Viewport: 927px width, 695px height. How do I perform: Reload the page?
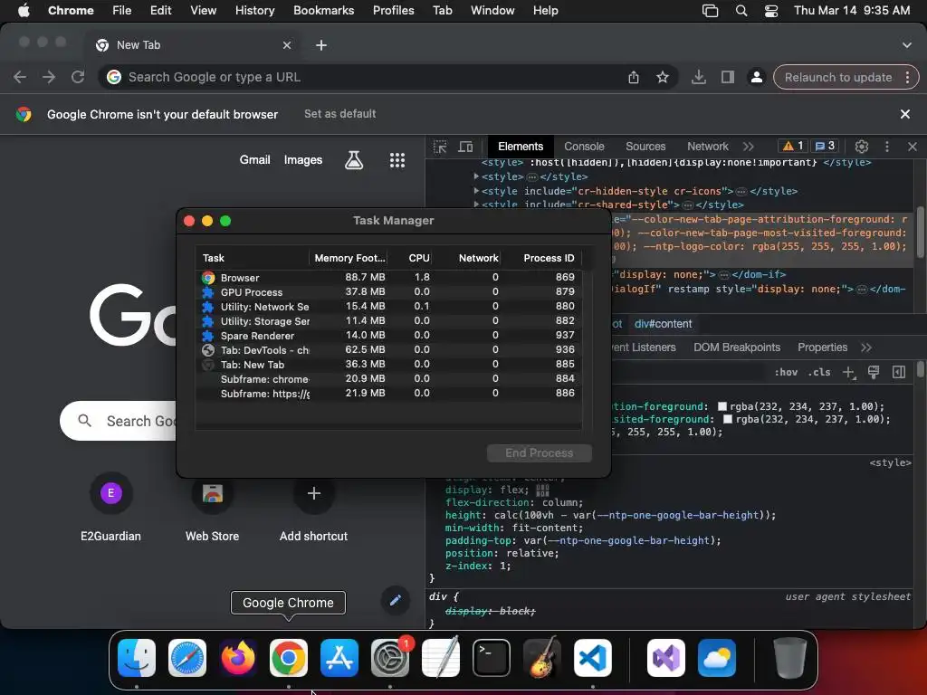click(x=78, y=78)
